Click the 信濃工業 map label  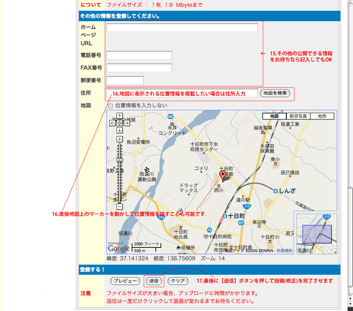coord(290,124)
